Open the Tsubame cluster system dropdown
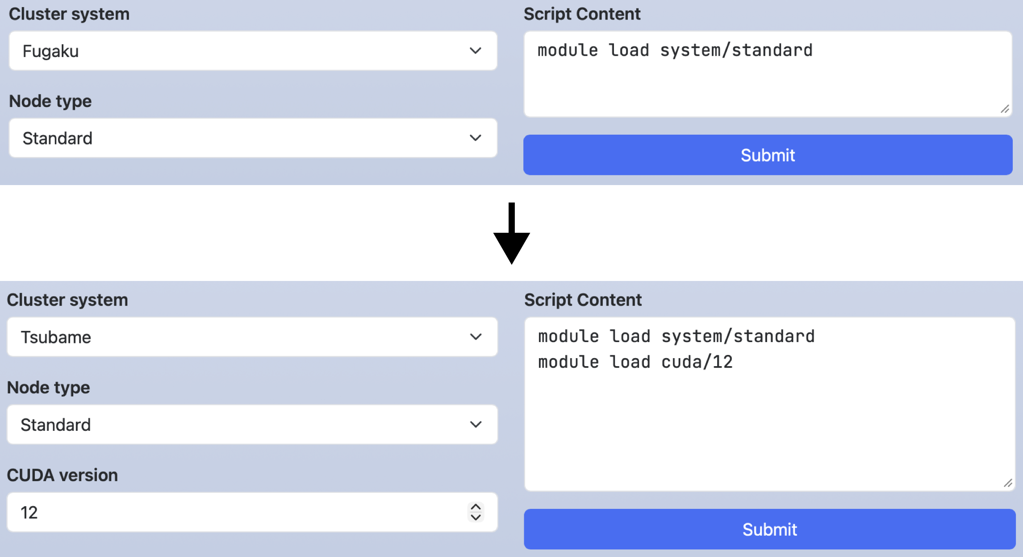The height and width of the screenshot is (557, 1023). point(252,337)
